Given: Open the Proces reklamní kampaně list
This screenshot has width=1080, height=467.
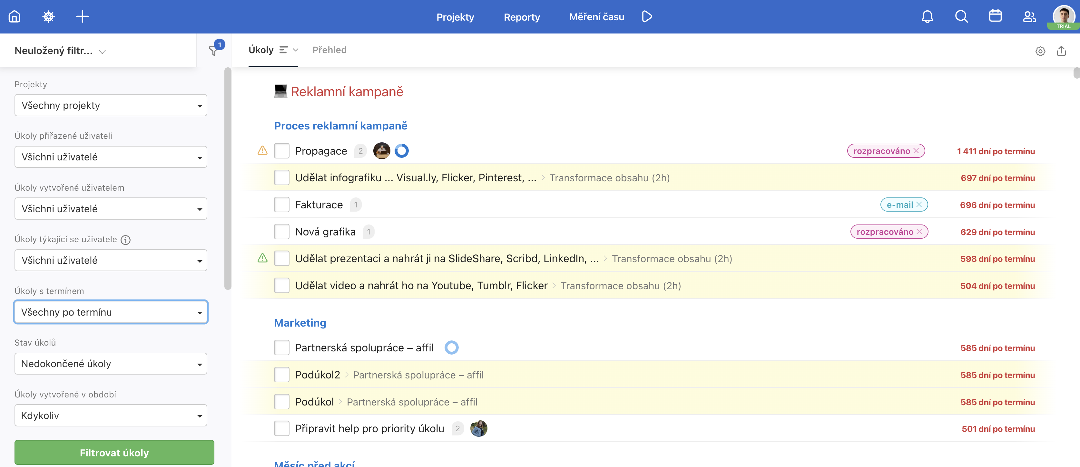Looking at the screenshot, I should point(340,126).
